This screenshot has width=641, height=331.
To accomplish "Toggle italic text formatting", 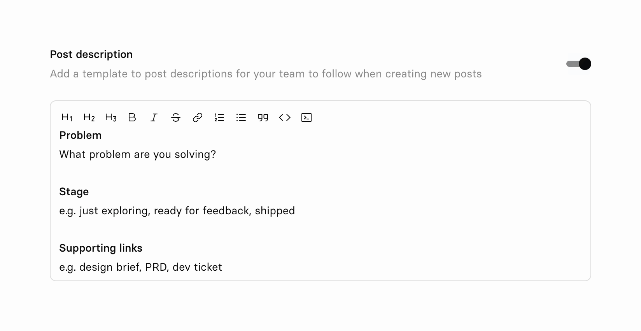I will (154, 117).
